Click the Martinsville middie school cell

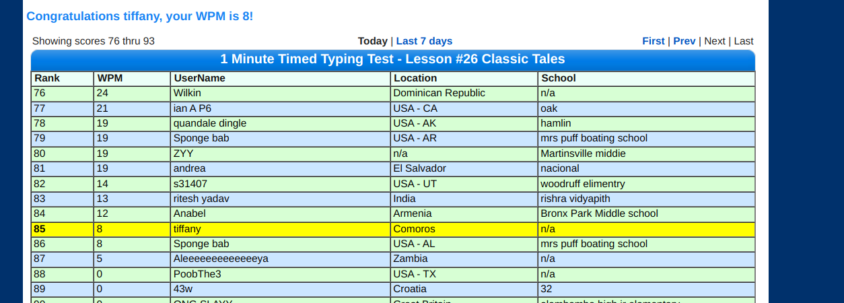647,154
